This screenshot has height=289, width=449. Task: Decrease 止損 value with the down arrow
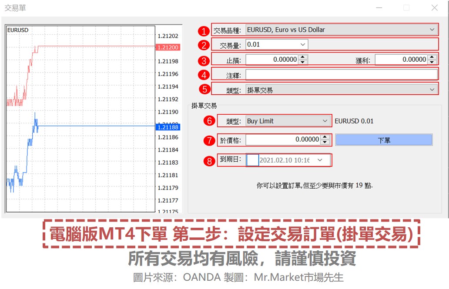point(303,62)
